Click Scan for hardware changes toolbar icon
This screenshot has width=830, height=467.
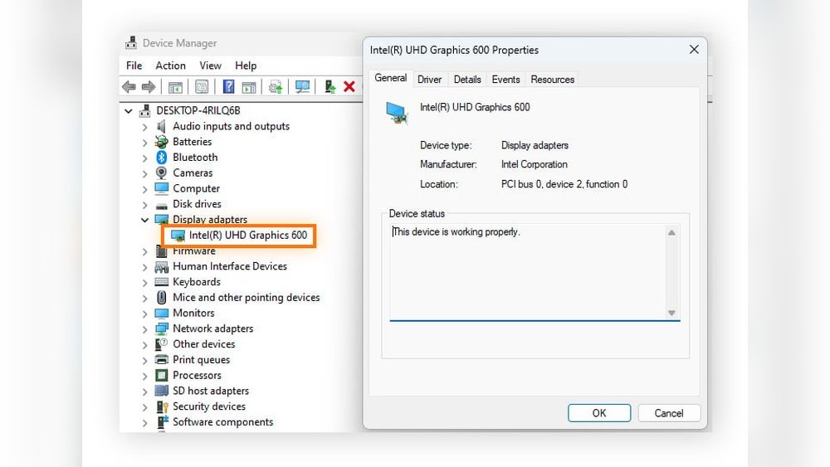(x=302, y=87)
